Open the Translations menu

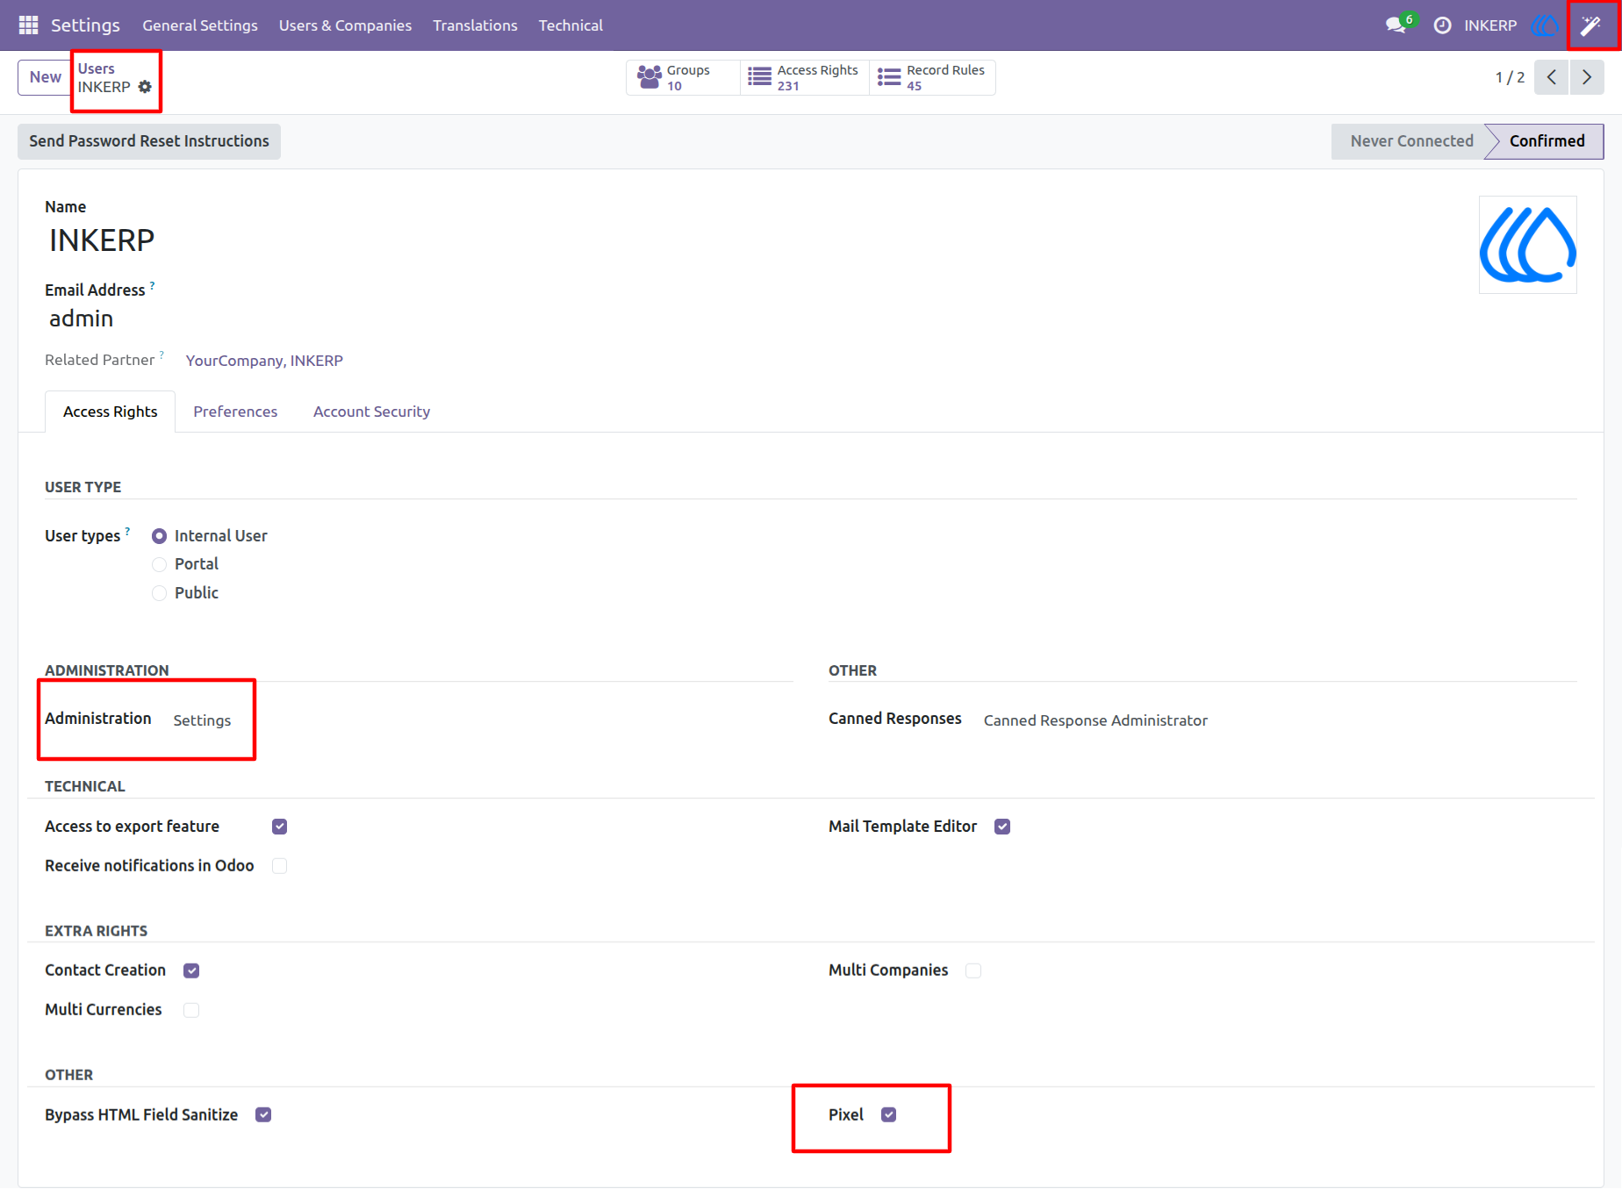pos(475,25)
